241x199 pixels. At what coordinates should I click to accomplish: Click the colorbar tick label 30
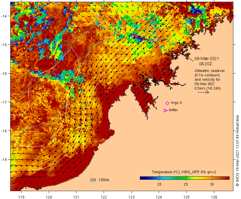pyautogui.click(x=212, y=184)
